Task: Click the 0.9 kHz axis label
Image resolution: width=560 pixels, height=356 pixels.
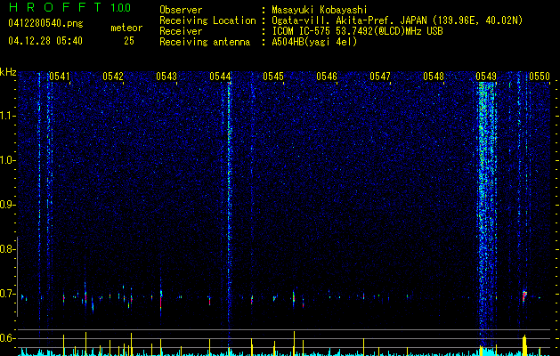Action: [x=6, y=205]
